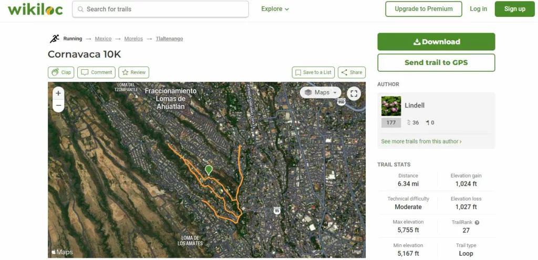This screenshot has width=538, height=260.
Task: Open the Share options
Action: pos(351,72)
